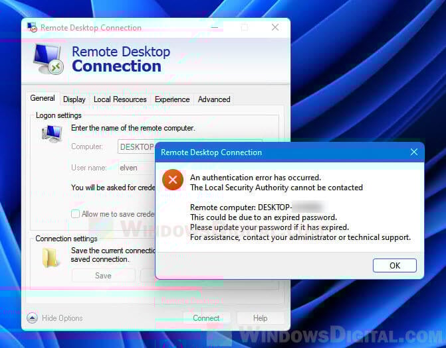The height and width of the screenshot is (348, 446).
Task: Click the Connect button
Action: 206,318
